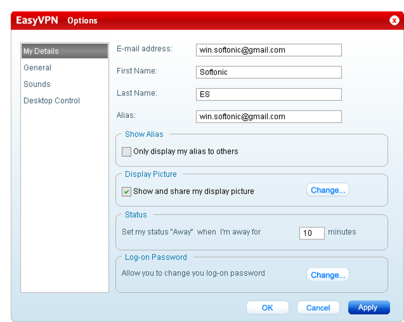404x322 pixels.
Task: Close the EasyVPN Options dialog
Action: pyautogui.click(x=394, y=20)
